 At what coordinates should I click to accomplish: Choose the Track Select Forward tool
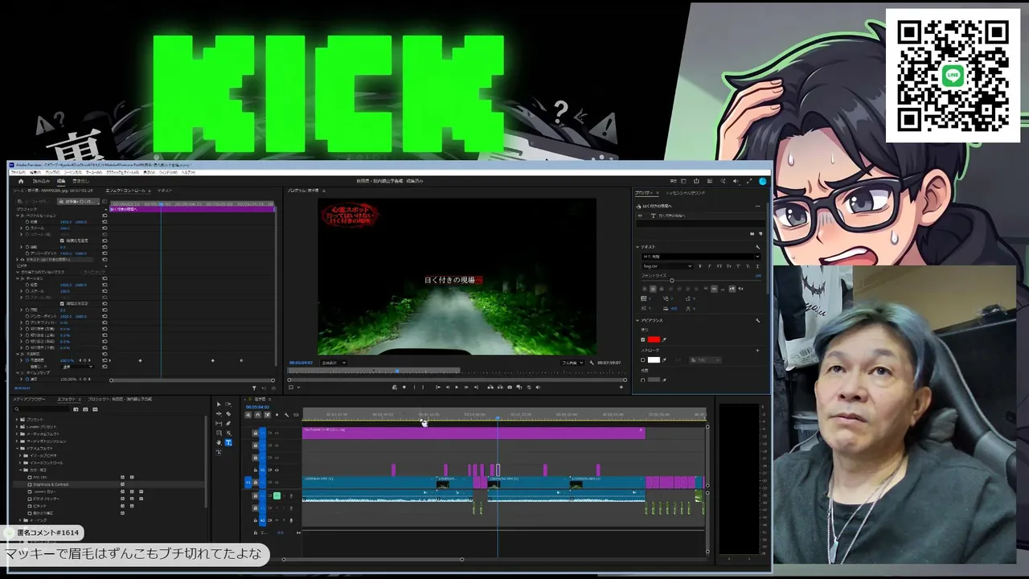[228, 404]
